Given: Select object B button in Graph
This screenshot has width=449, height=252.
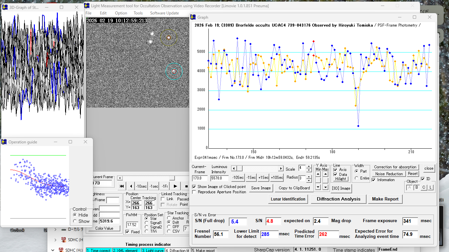Looking at the screenshot, I should click(416, 187).
